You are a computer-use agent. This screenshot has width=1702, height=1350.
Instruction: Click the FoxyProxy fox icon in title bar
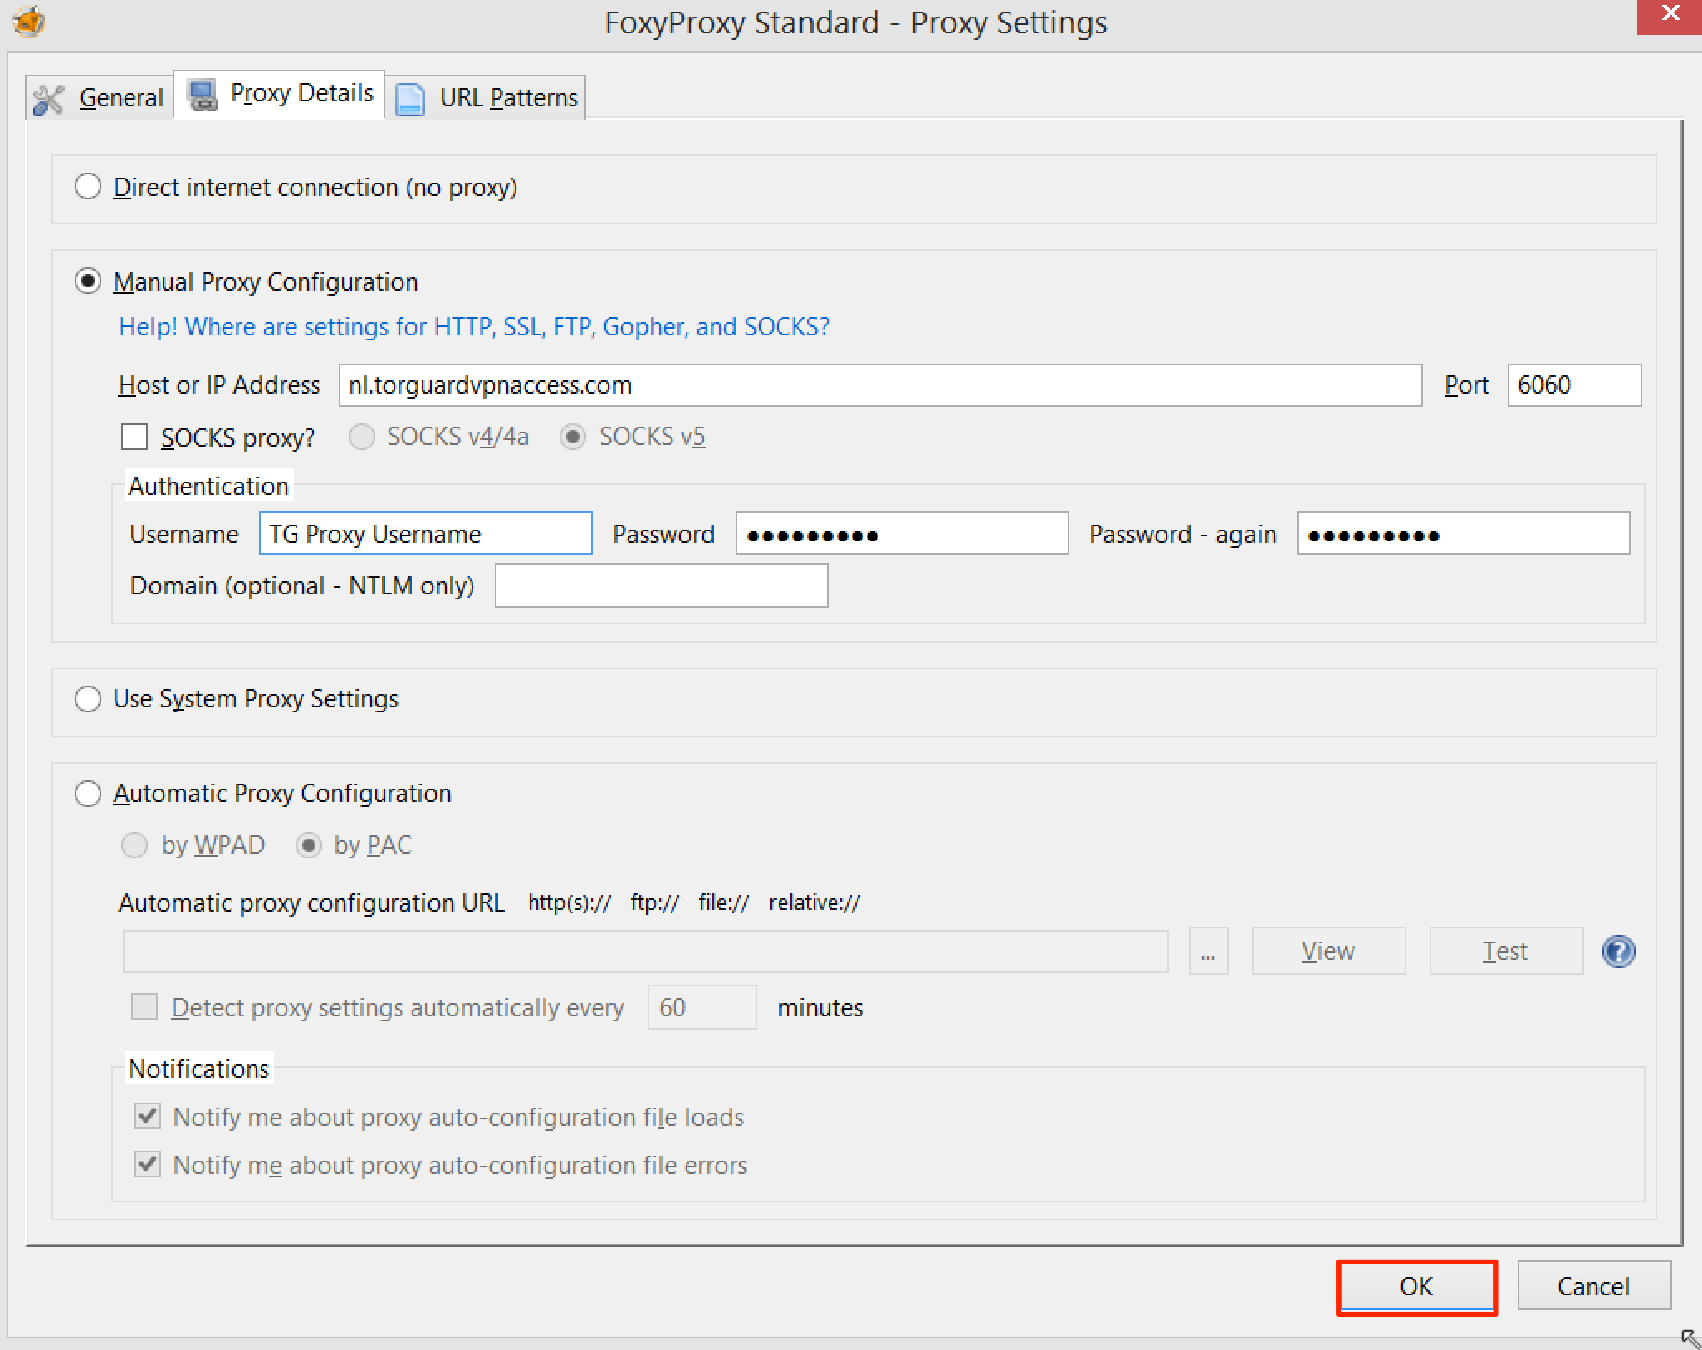pyautogui.click(x=29, y=22)
